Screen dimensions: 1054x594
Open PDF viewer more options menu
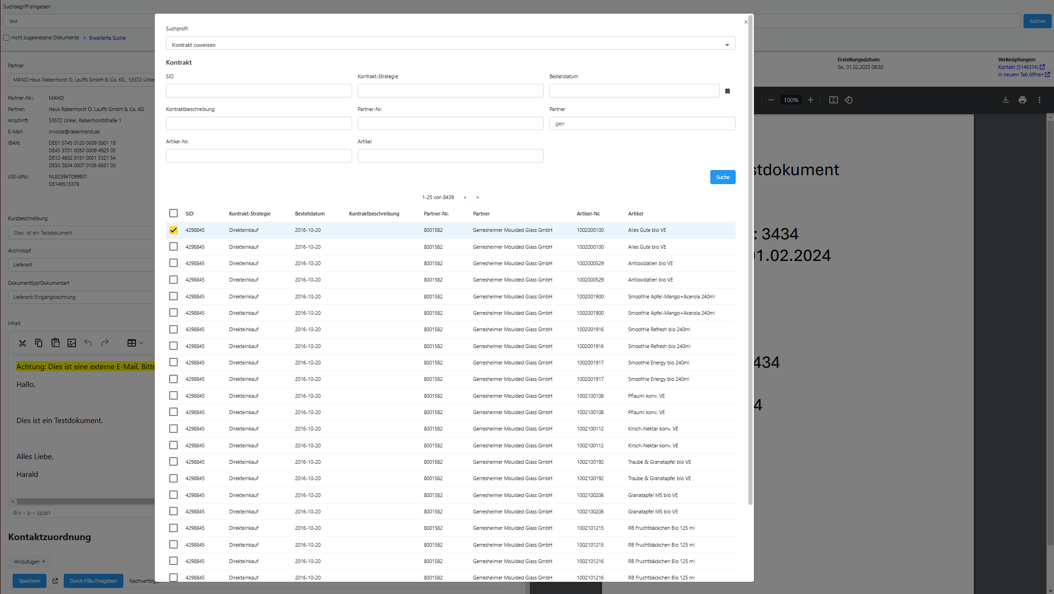[x=1039, y=100]
